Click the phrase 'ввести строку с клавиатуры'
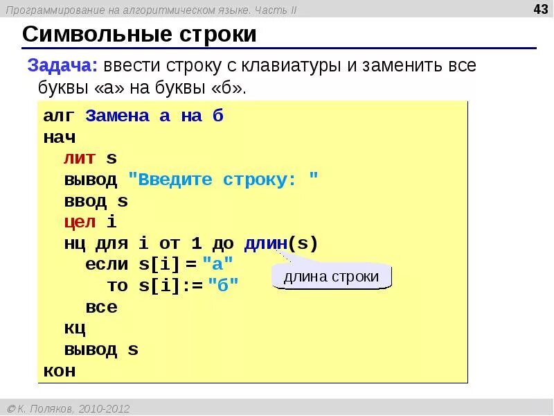Viewport: 554px width, 416px height. click(x=222, y=66)
